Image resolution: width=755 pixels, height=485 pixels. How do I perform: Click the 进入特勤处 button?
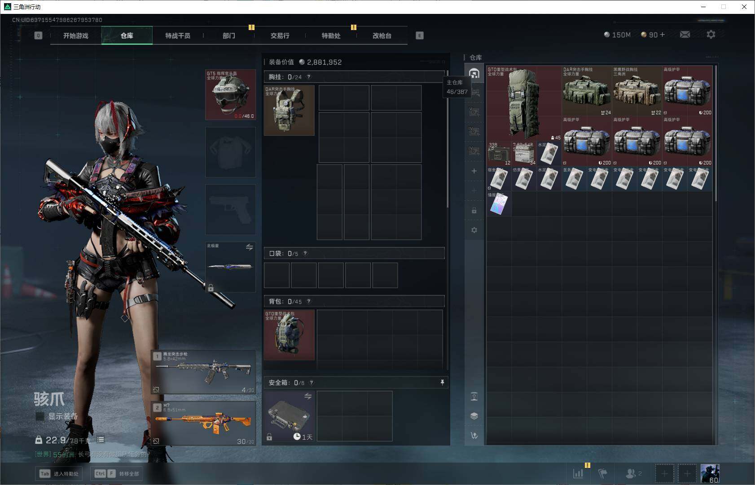pos(59,474)
